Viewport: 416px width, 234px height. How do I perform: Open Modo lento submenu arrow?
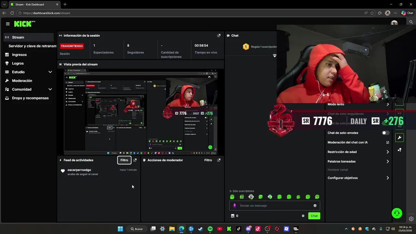(387, 104)
